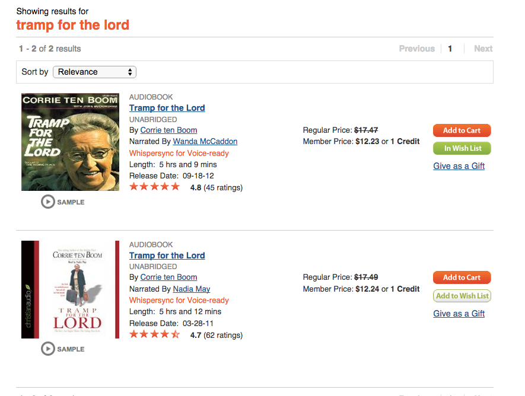Image resolution: width=525 pixels, height=396 pixels.
Task: Play sample of Nadia May audiobook
Action: pos(63,349)
